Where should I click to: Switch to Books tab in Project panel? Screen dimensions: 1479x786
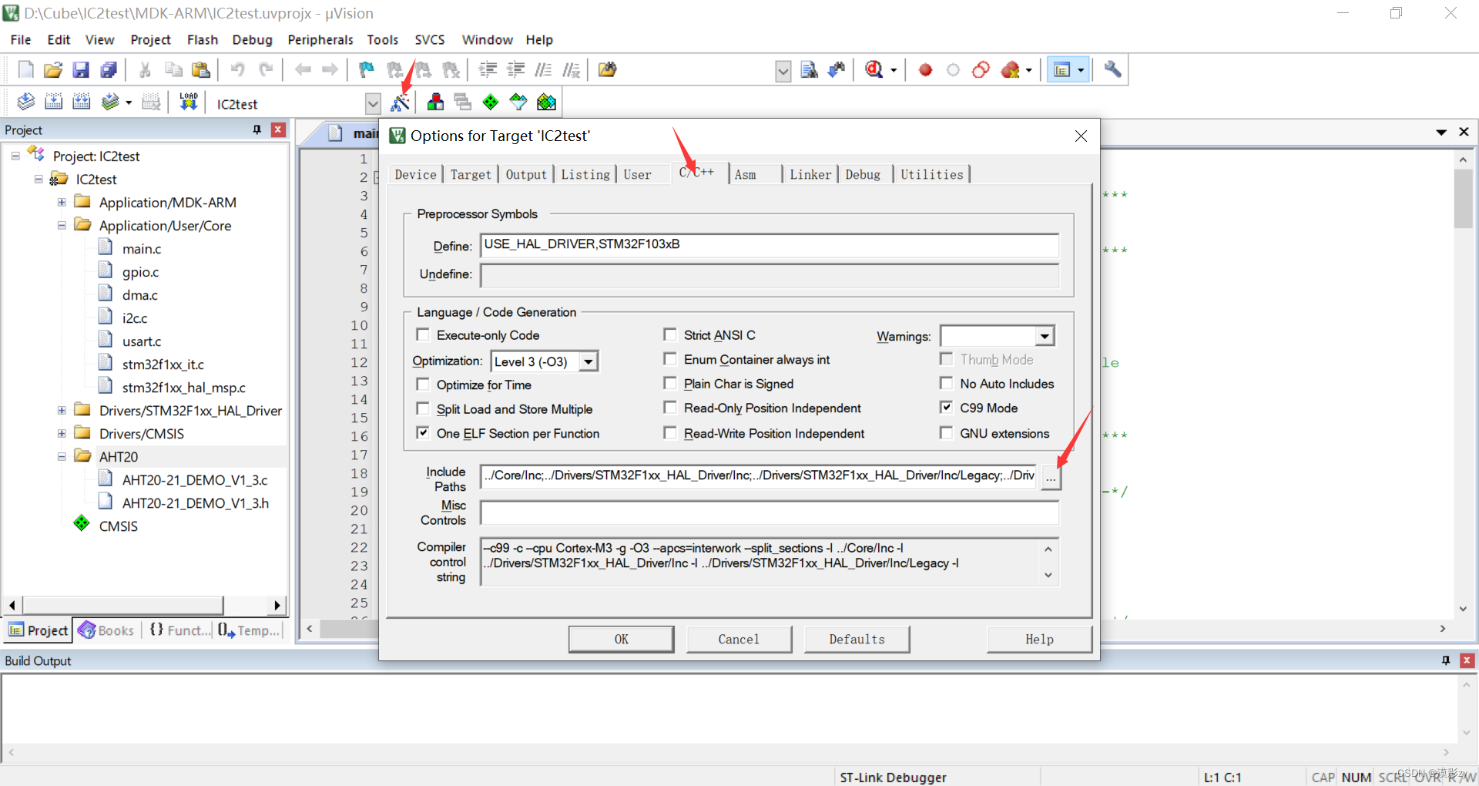click(107, 630)
